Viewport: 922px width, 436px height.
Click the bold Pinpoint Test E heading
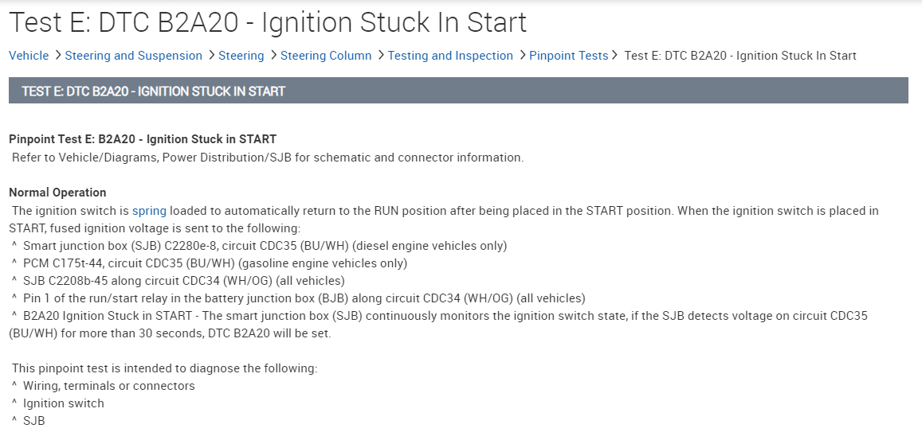pyautogui.click(x=143, y=139)
